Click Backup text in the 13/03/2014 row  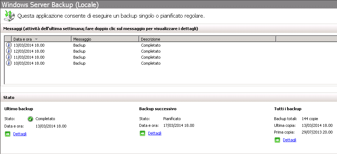[x=79, y=45]
